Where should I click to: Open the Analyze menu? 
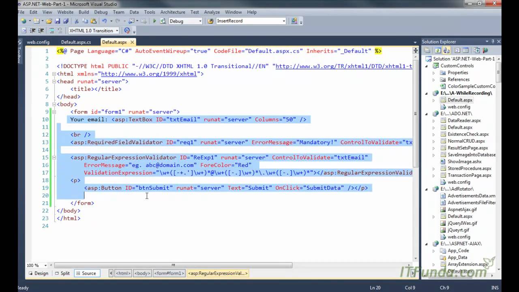click(212, 12)
